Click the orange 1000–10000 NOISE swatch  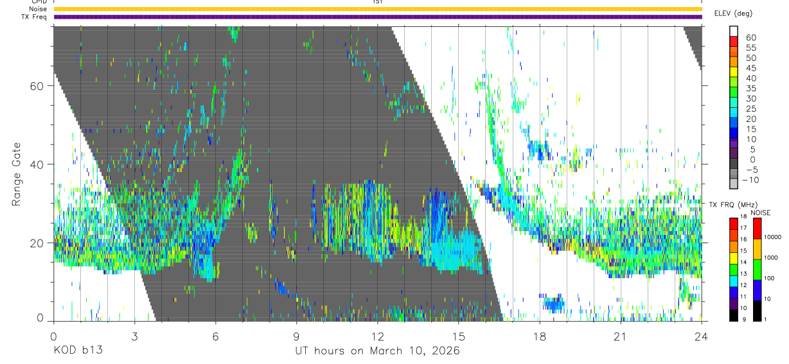click(757, 249)
